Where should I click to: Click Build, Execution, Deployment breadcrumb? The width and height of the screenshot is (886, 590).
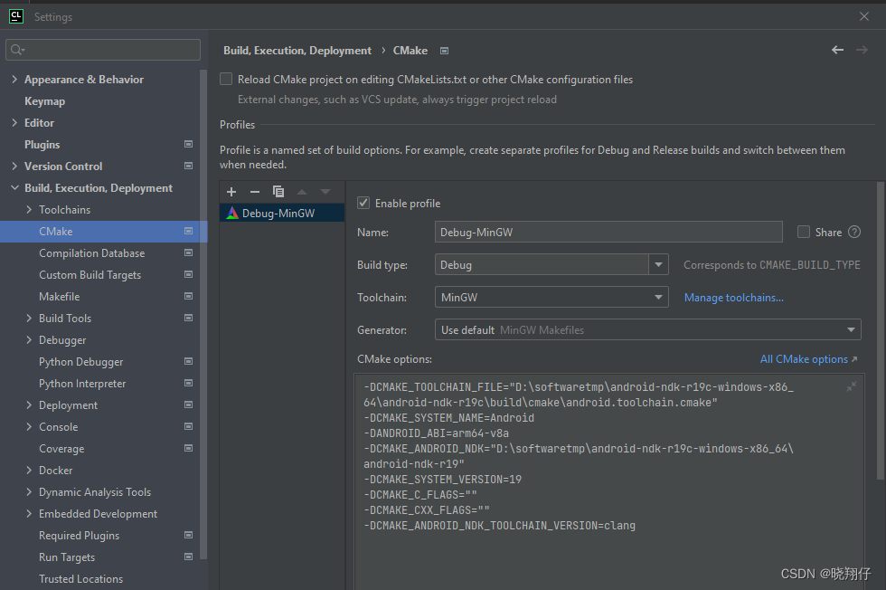[297, 51]
